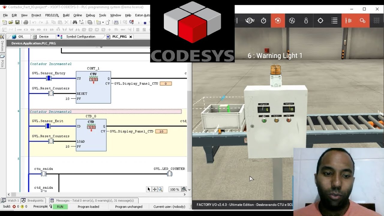Click the Stop blue square icon
This screenshot has height=216, width=384.
point(145,23)
